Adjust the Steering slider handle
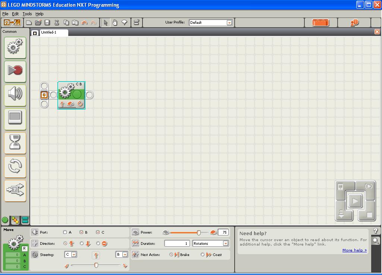The image size is (382, 275). 96,265
